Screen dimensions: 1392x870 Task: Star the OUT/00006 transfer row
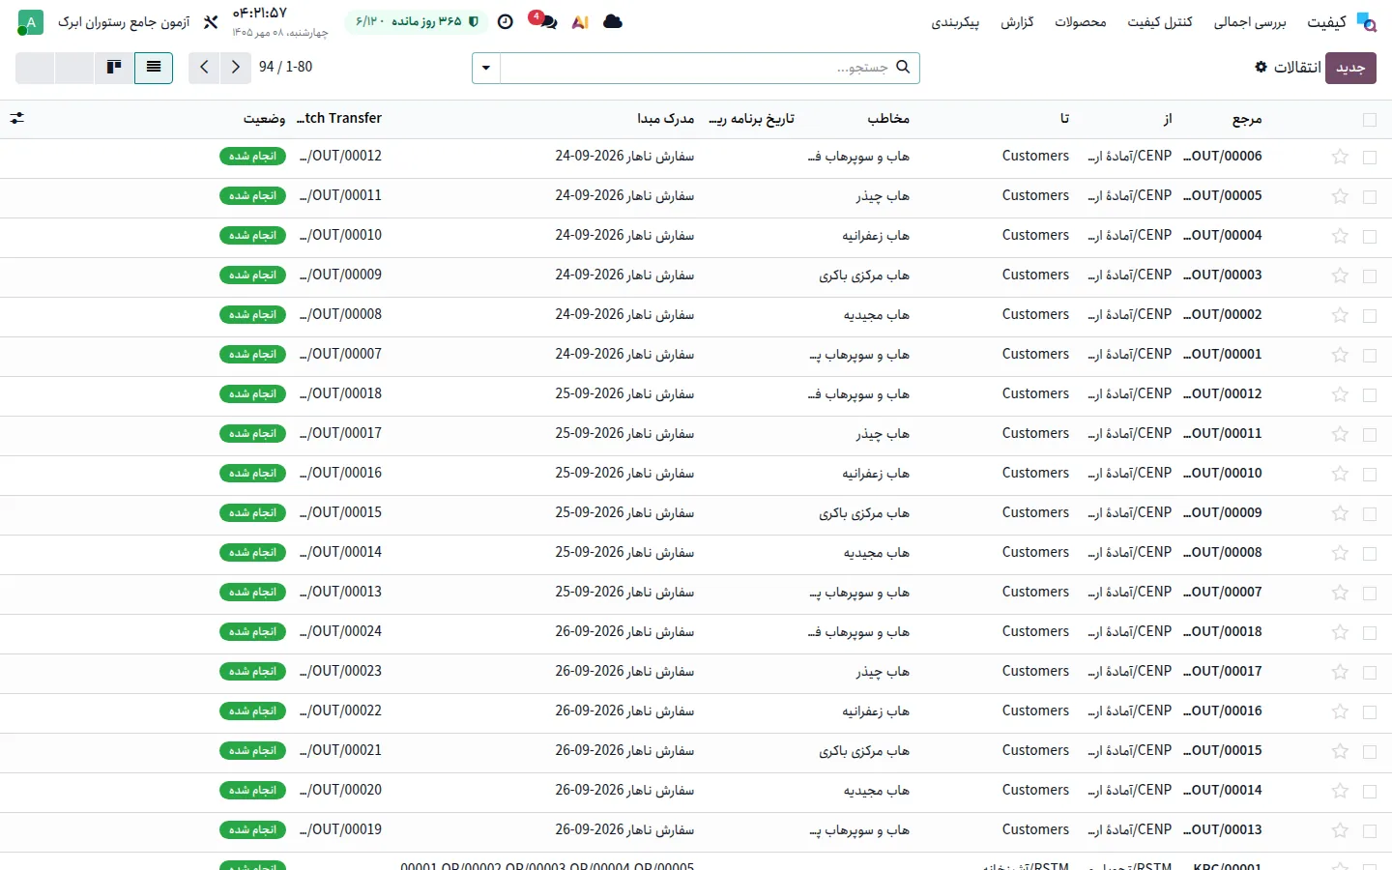click(x=1340, y=157)
